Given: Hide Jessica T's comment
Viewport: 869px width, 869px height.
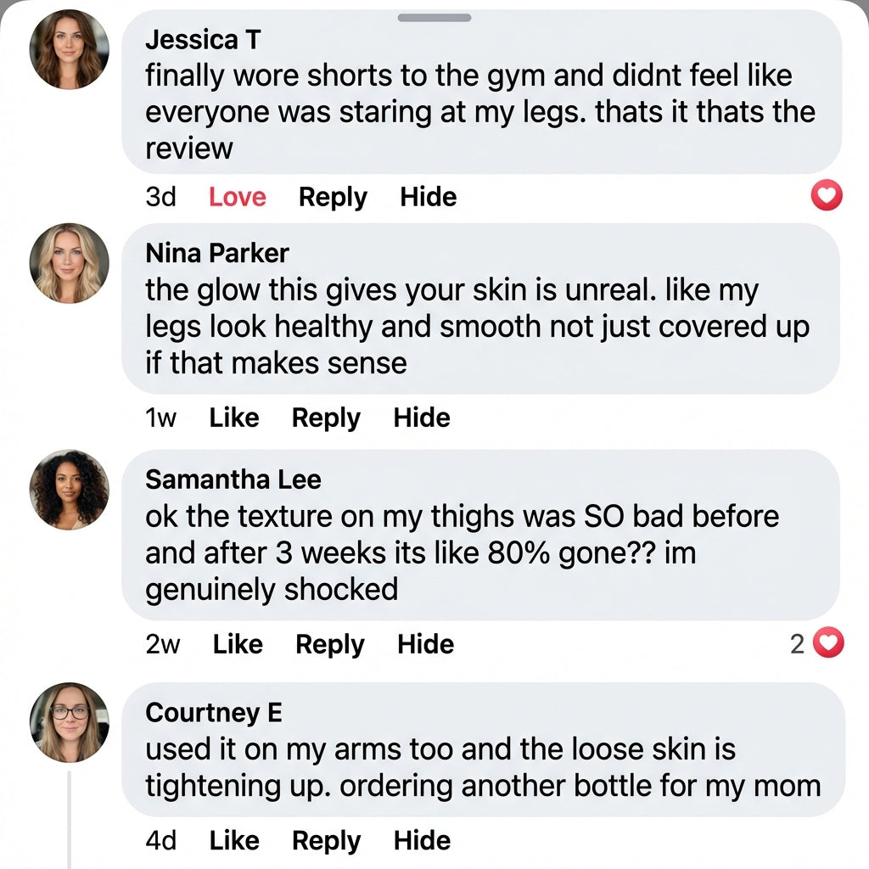Looking at the screenshot, I should (x=429, y=197).
